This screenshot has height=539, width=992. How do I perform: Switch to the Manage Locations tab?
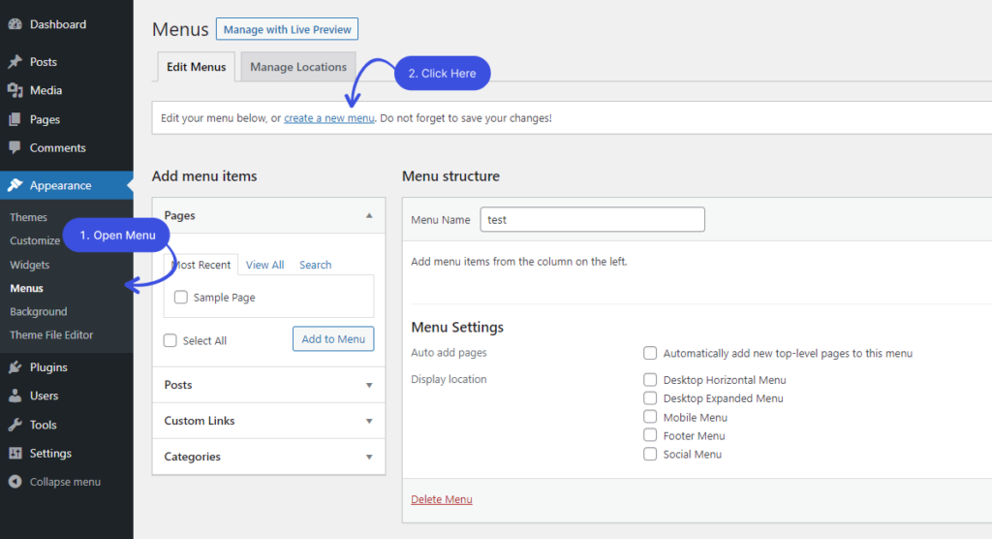(x=298, y=67)
